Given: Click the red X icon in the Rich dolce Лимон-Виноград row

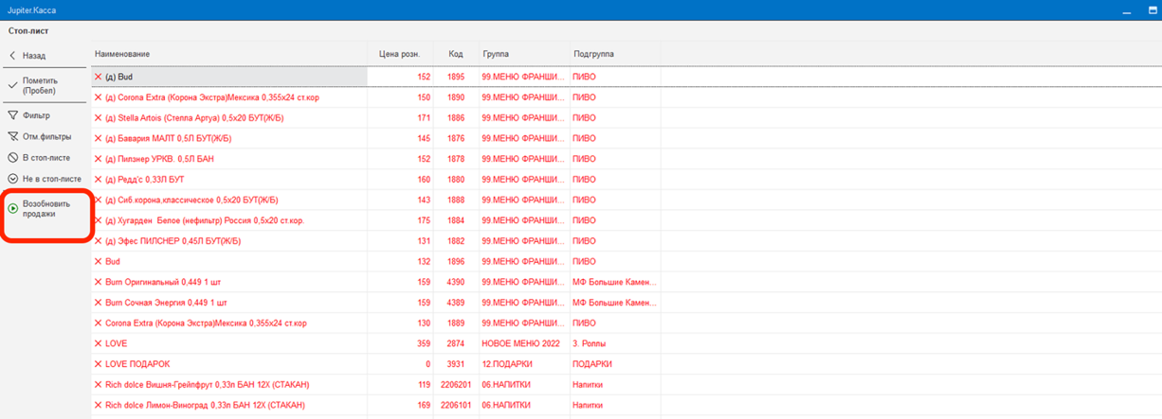Looking at the screenshot, I should [x=99, y=405].
